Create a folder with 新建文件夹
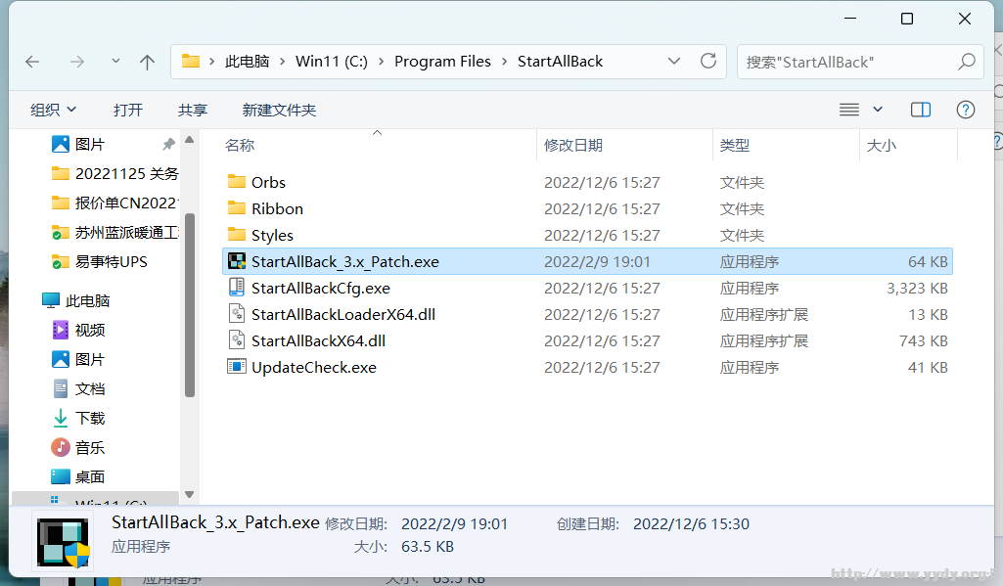This screenshot has width=1003, height=586. click(279, 110)
